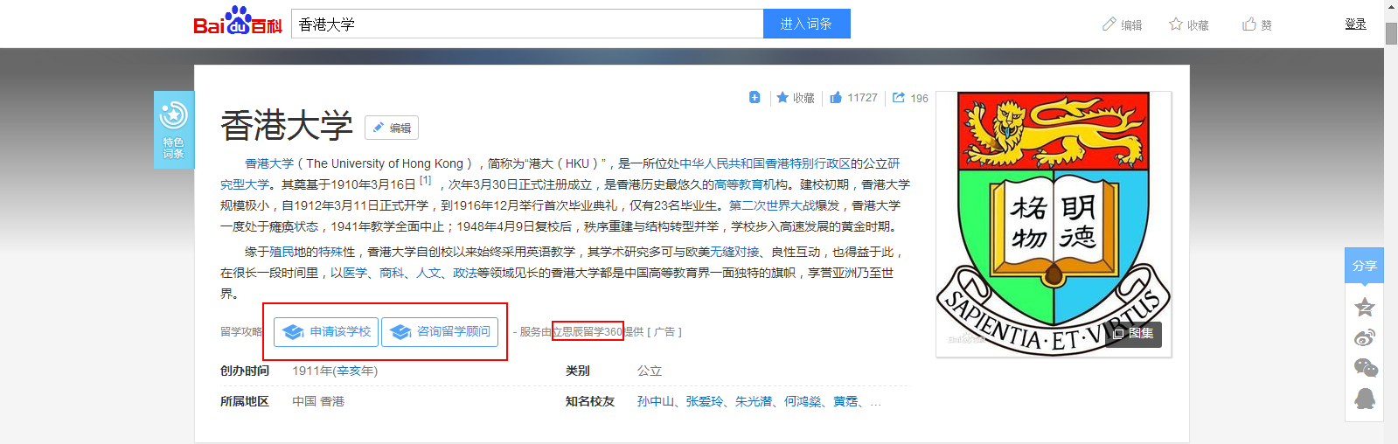
Task: Click the blue plus icon beside 收藏
Action: (x=755, y=97)
